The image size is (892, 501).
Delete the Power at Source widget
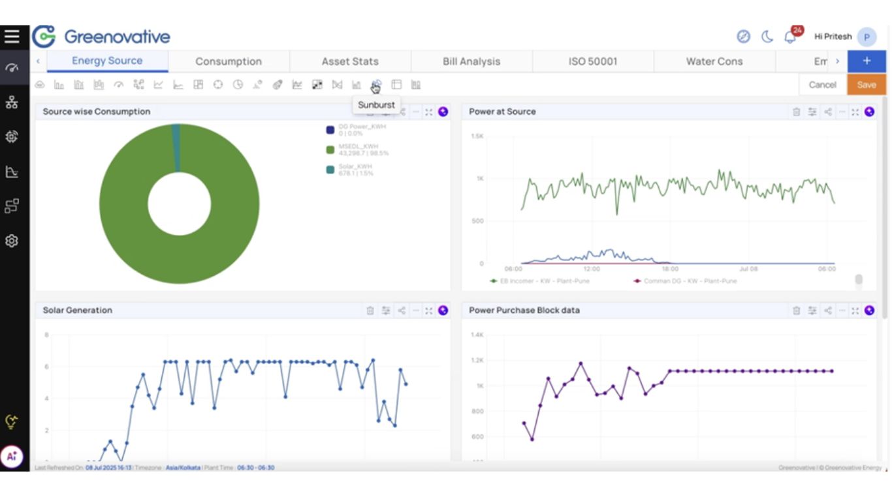(796, 112)
